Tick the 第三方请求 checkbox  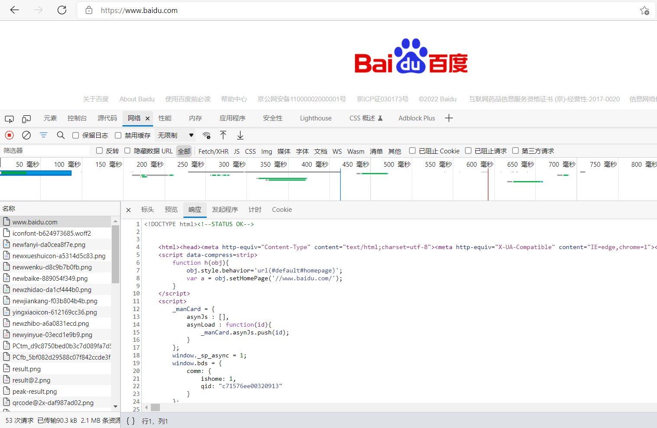(515, 151)
